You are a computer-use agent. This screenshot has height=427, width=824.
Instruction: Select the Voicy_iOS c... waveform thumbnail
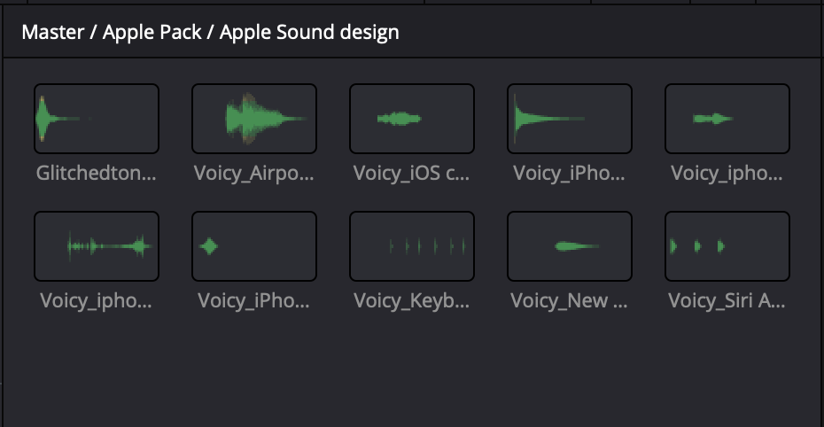click(412, 119)
